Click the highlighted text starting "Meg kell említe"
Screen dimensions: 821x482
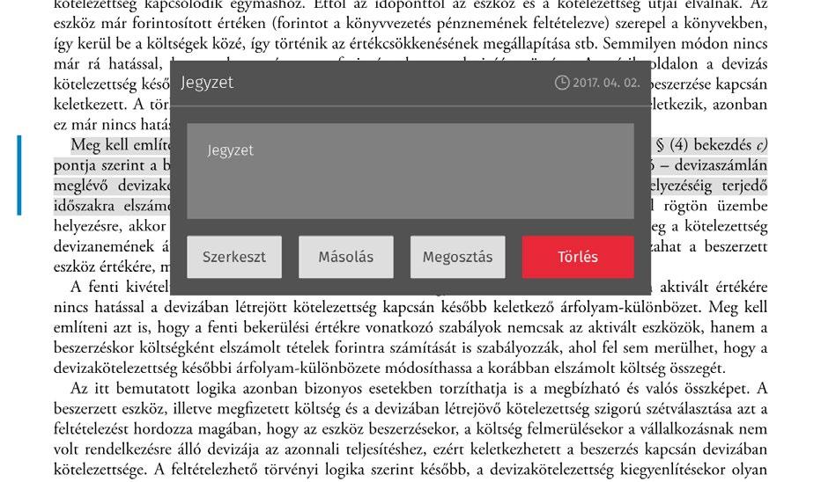pyautogui.click(x=121, y=145)
